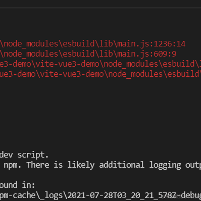
Task: Click the third red vite-vue3-demo esbuild path
Action: (100, 64)
